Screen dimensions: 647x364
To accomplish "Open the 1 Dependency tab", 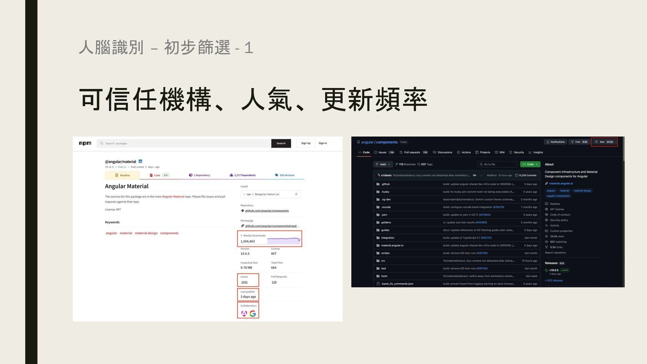I will coord(199,175).
